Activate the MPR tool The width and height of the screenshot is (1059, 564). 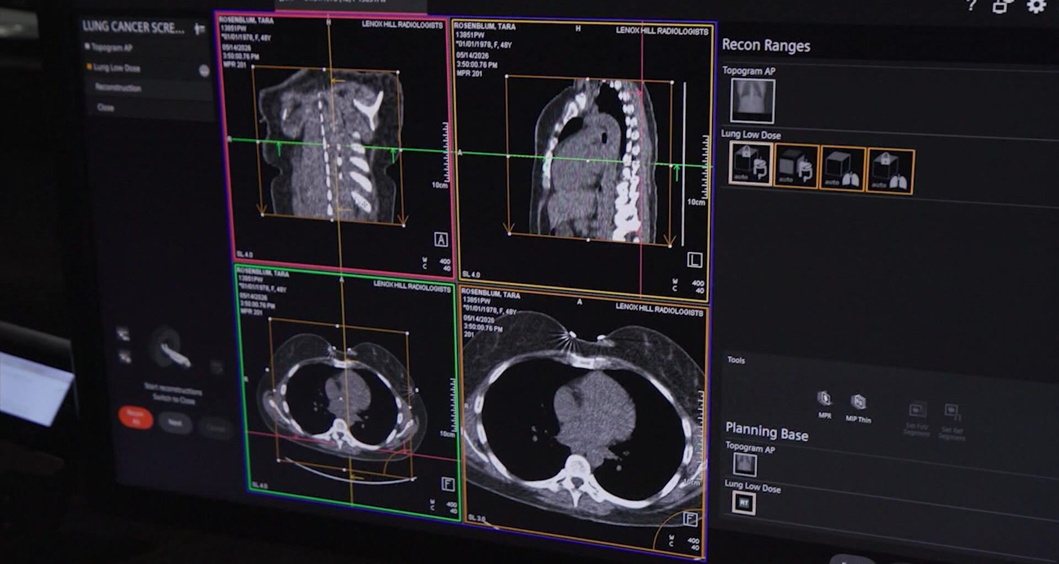(x=825, y=404)
